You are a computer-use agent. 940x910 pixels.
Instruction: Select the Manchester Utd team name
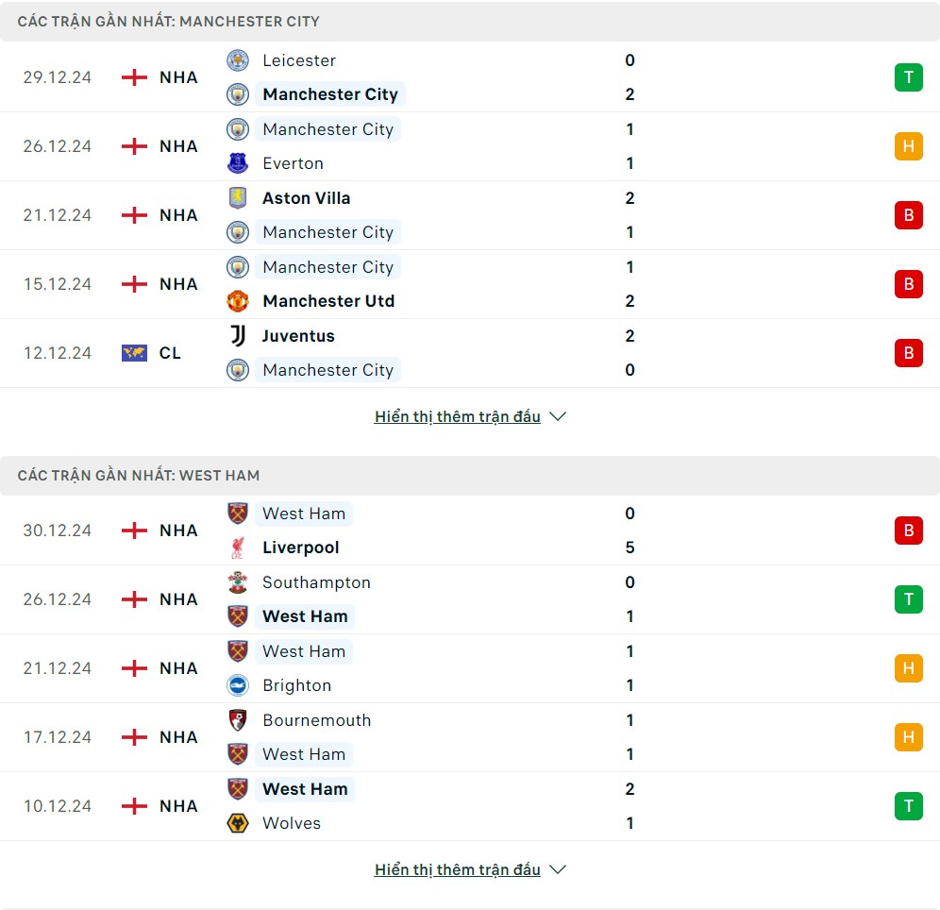click(328, 301)
